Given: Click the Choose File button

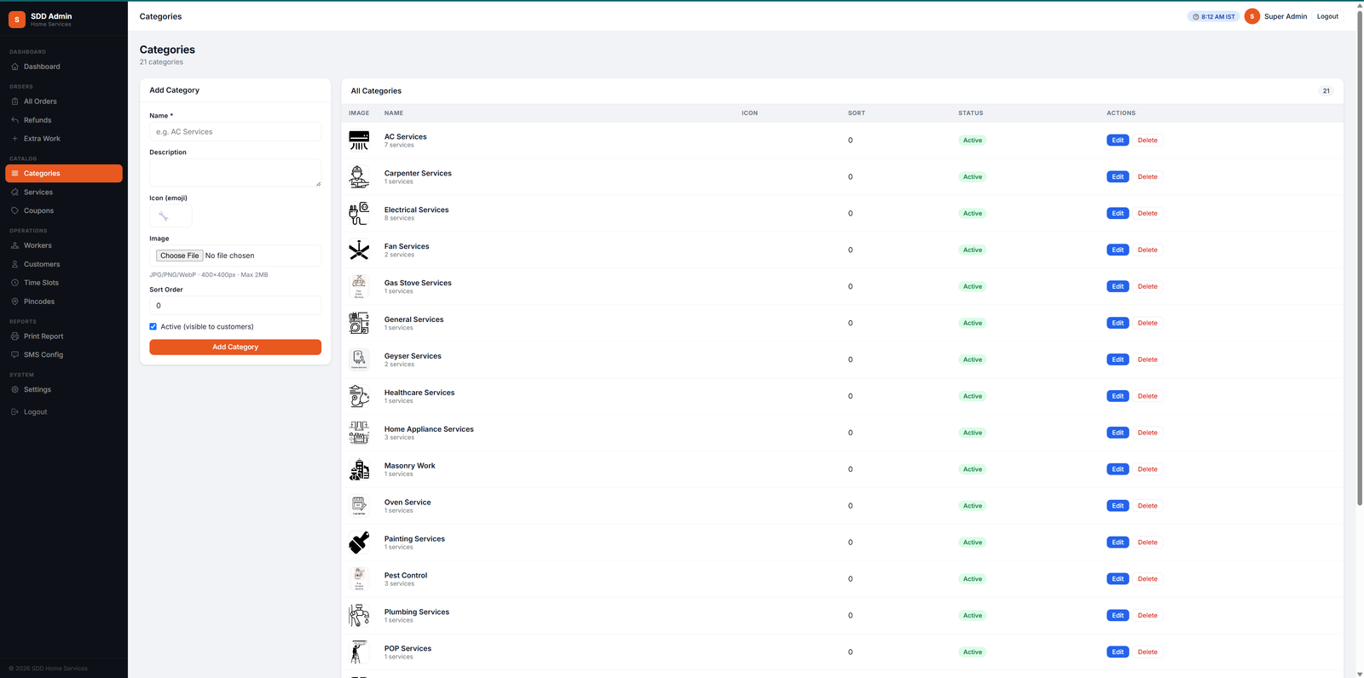Looking at the screenshot, I should click(x=179, y=256).
